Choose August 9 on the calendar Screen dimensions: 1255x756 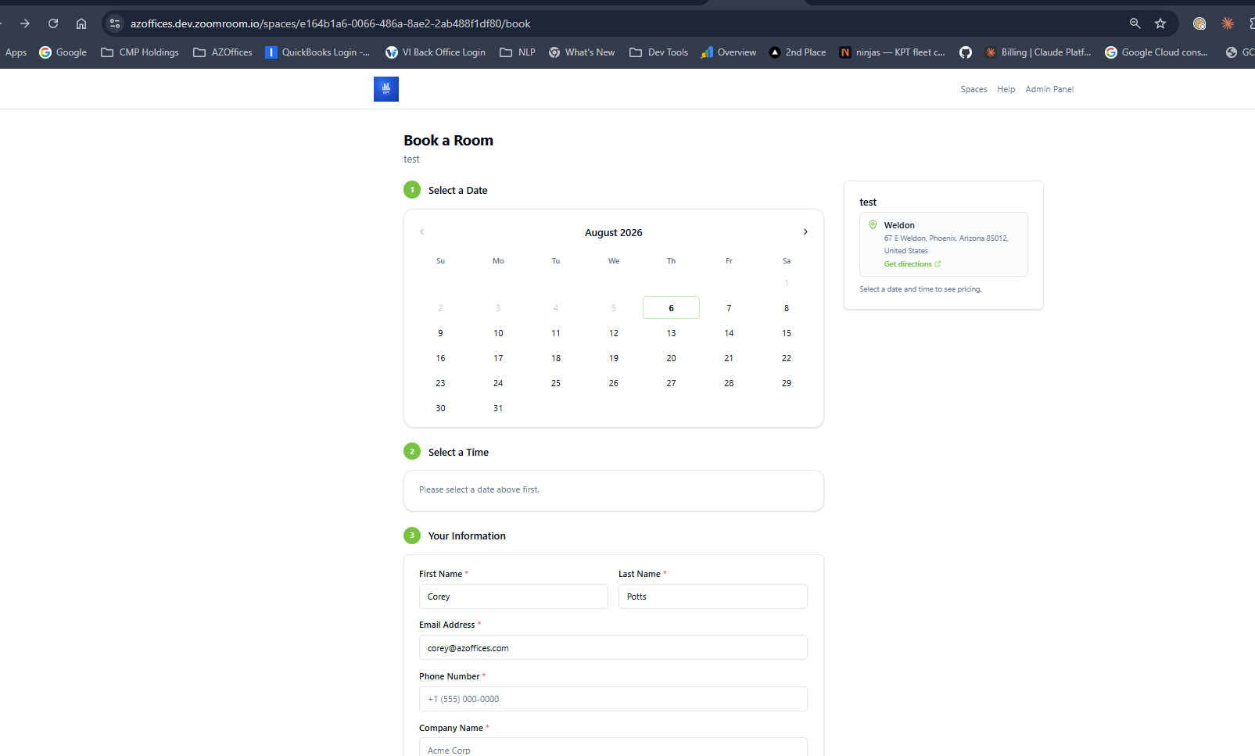click(440, 333)
